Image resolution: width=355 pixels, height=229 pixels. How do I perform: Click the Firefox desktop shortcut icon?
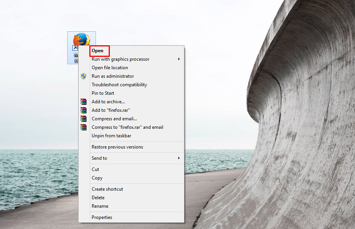tap(81, 40)
